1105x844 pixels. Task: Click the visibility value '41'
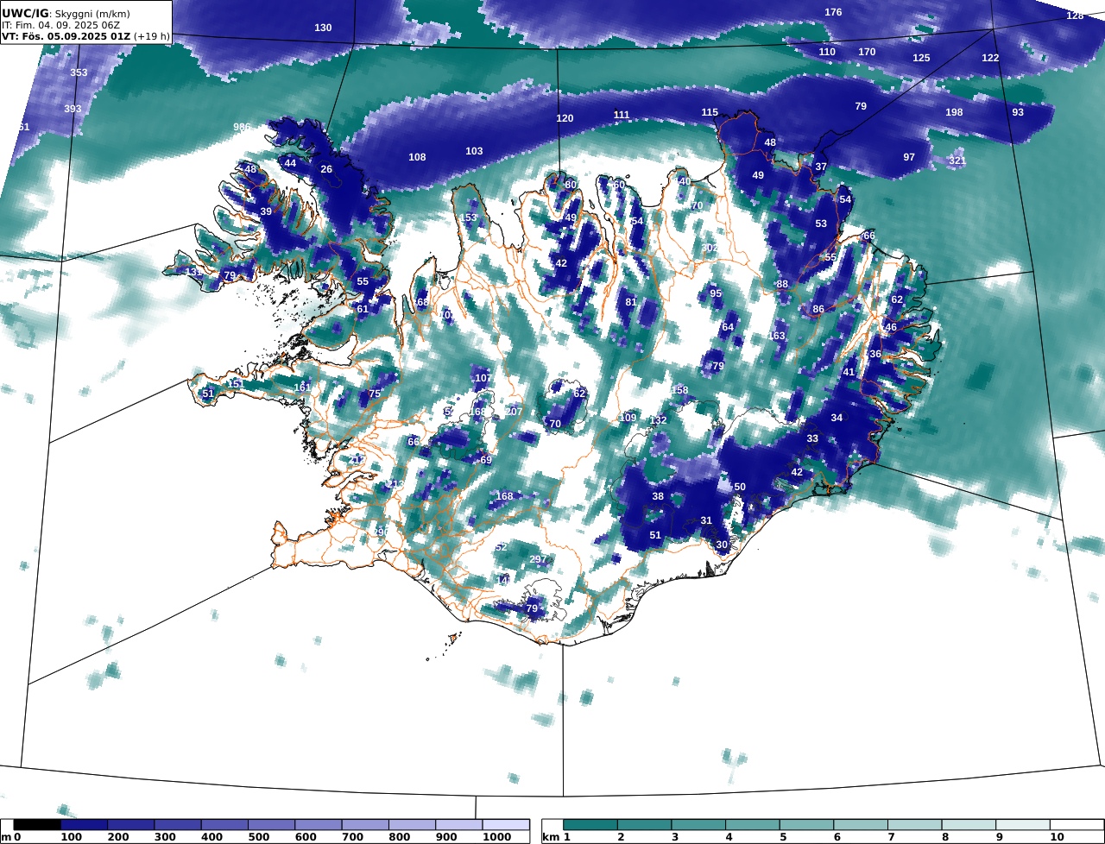[849, 372]
